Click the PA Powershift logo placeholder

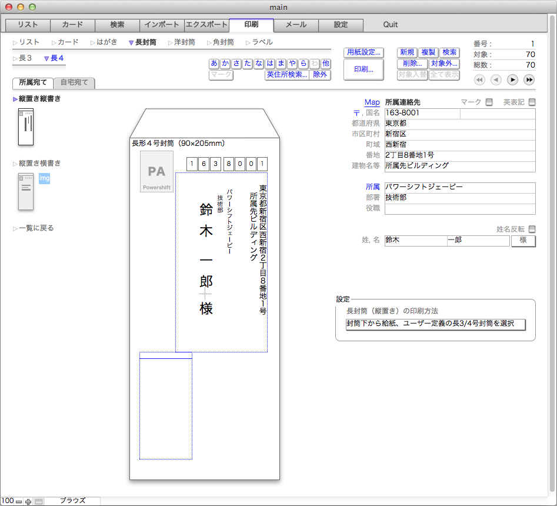click(156, 172)
